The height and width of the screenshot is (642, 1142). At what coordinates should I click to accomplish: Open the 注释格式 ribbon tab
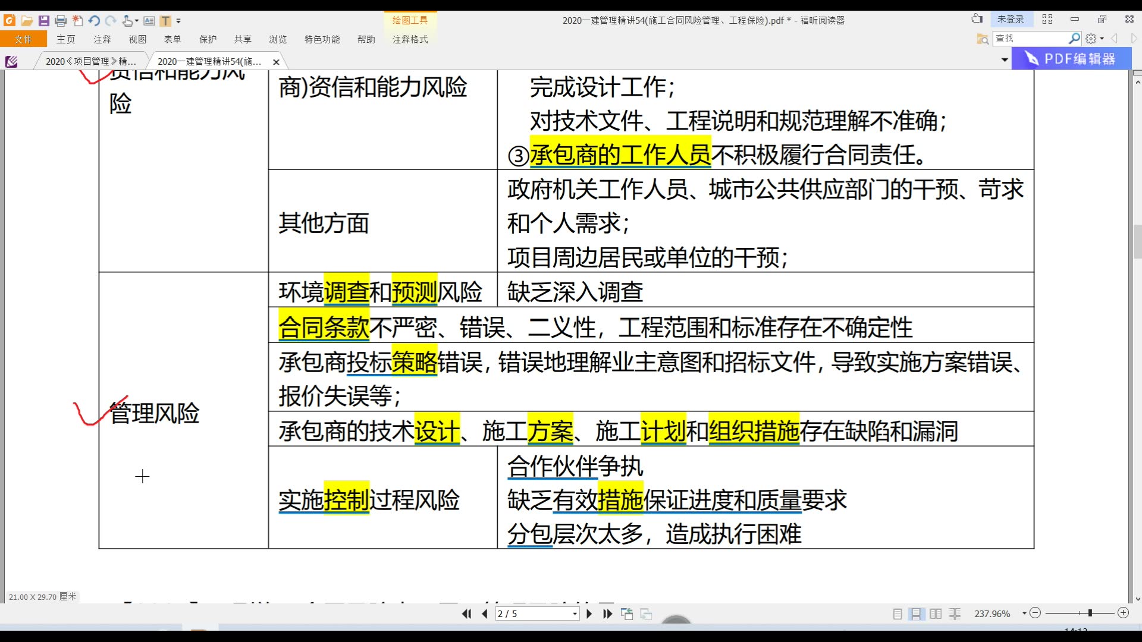(x=410, y=39)
